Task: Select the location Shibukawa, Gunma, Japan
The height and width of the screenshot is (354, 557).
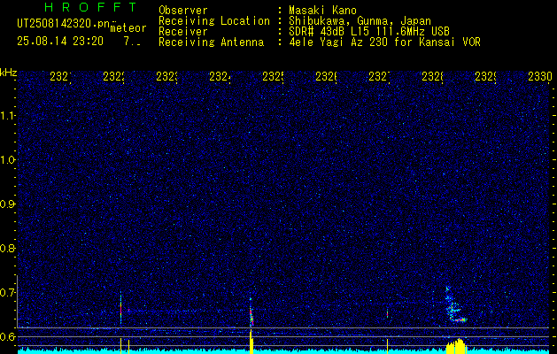Action: click(360, 21)
